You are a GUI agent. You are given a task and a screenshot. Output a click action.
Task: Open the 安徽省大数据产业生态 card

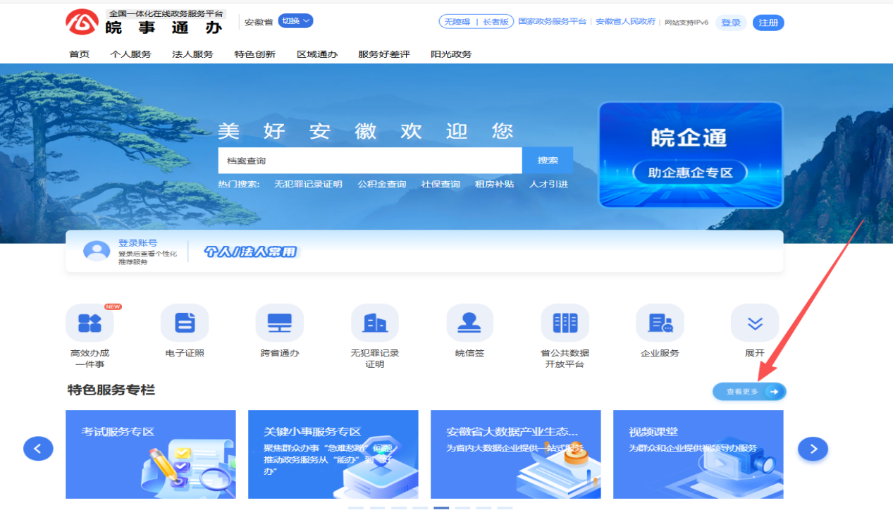516,454
